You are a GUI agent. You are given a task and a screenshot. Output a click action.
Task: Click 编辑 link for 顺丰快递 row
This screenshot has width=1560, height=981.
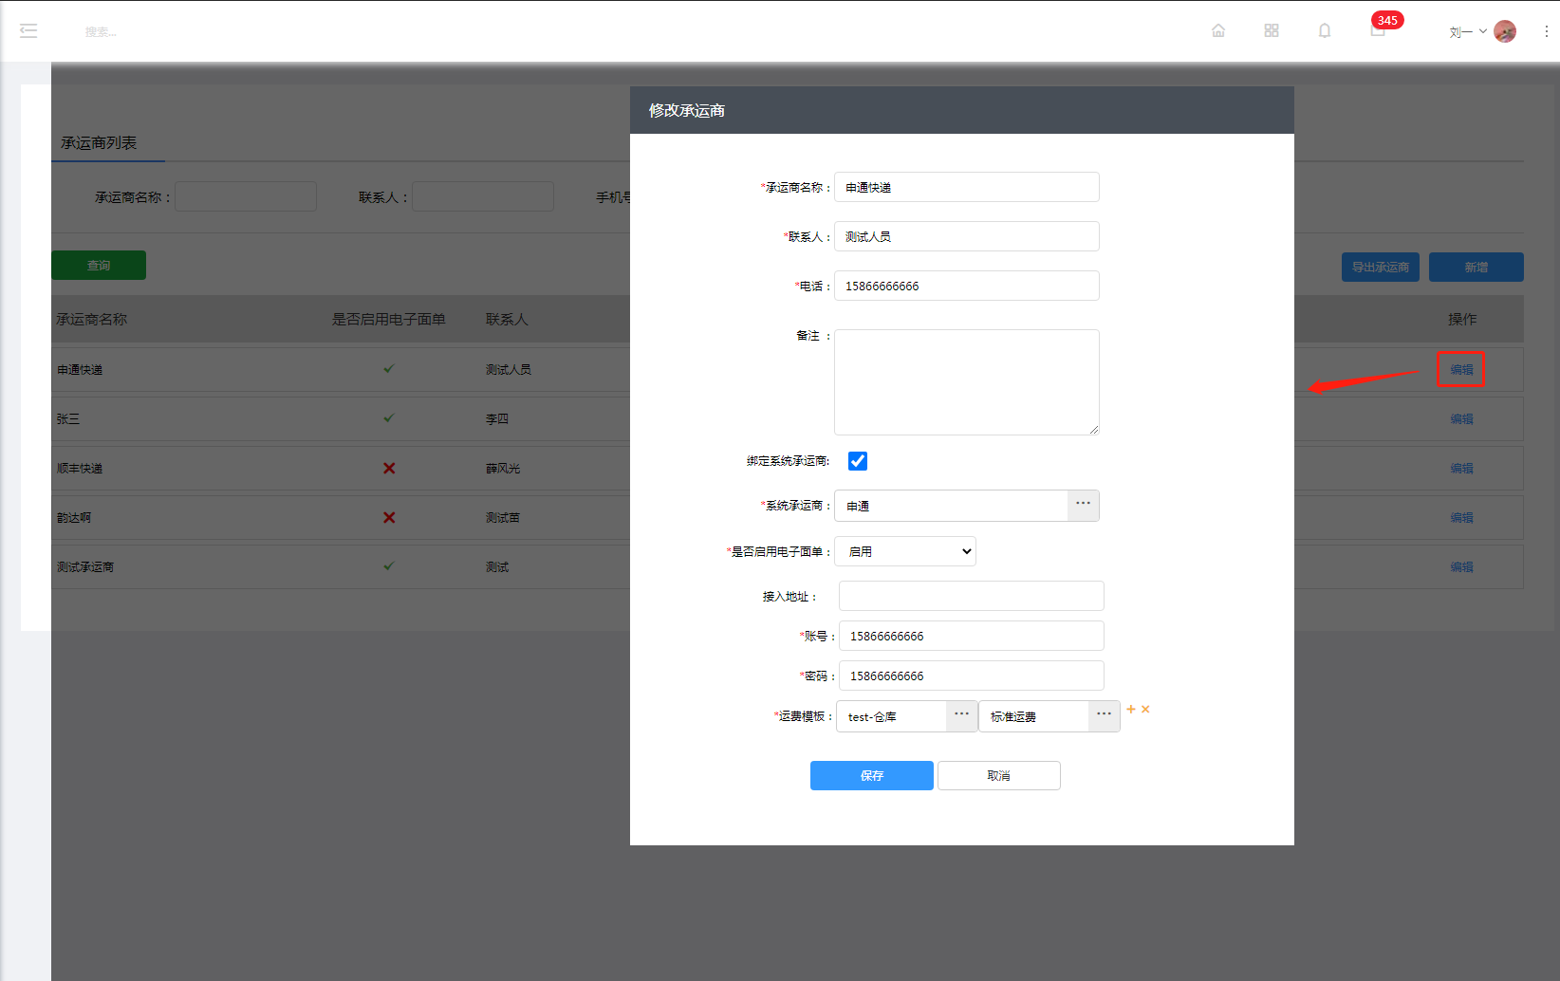click(1461, 468)
